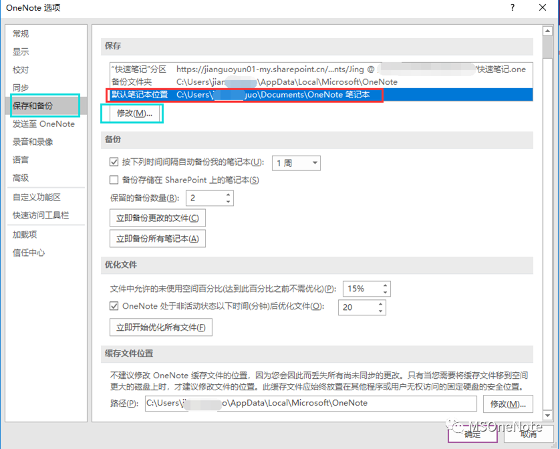Open the 常规 options category
Screen dimensions: 560x449
(21, 34)
